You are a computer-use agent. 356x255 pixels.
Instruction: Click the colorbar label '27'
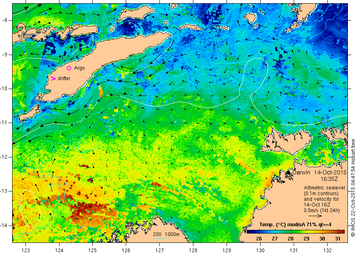click(275, 239)
